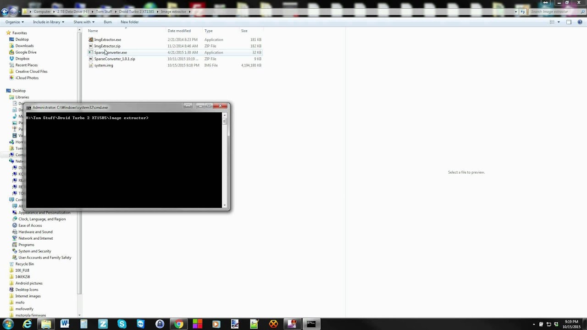Open Ease of Access item
This screenshot has height=330, width=587.
[30, 225]
